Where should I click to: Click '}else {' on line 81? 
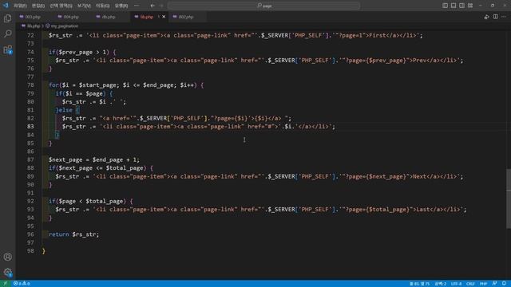tap(67, 110)
